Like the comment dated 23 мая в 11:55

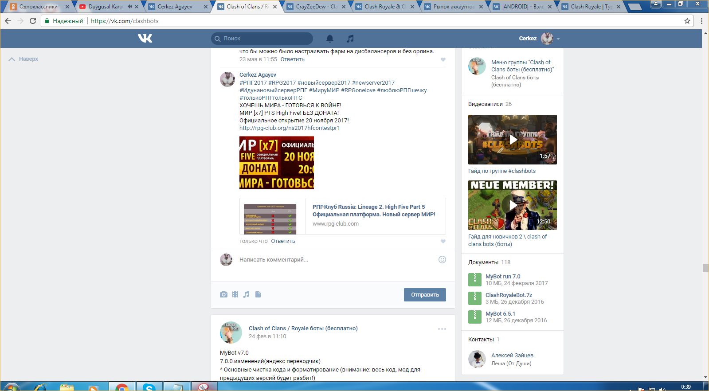pyautogui.click(x=443, y=59)
